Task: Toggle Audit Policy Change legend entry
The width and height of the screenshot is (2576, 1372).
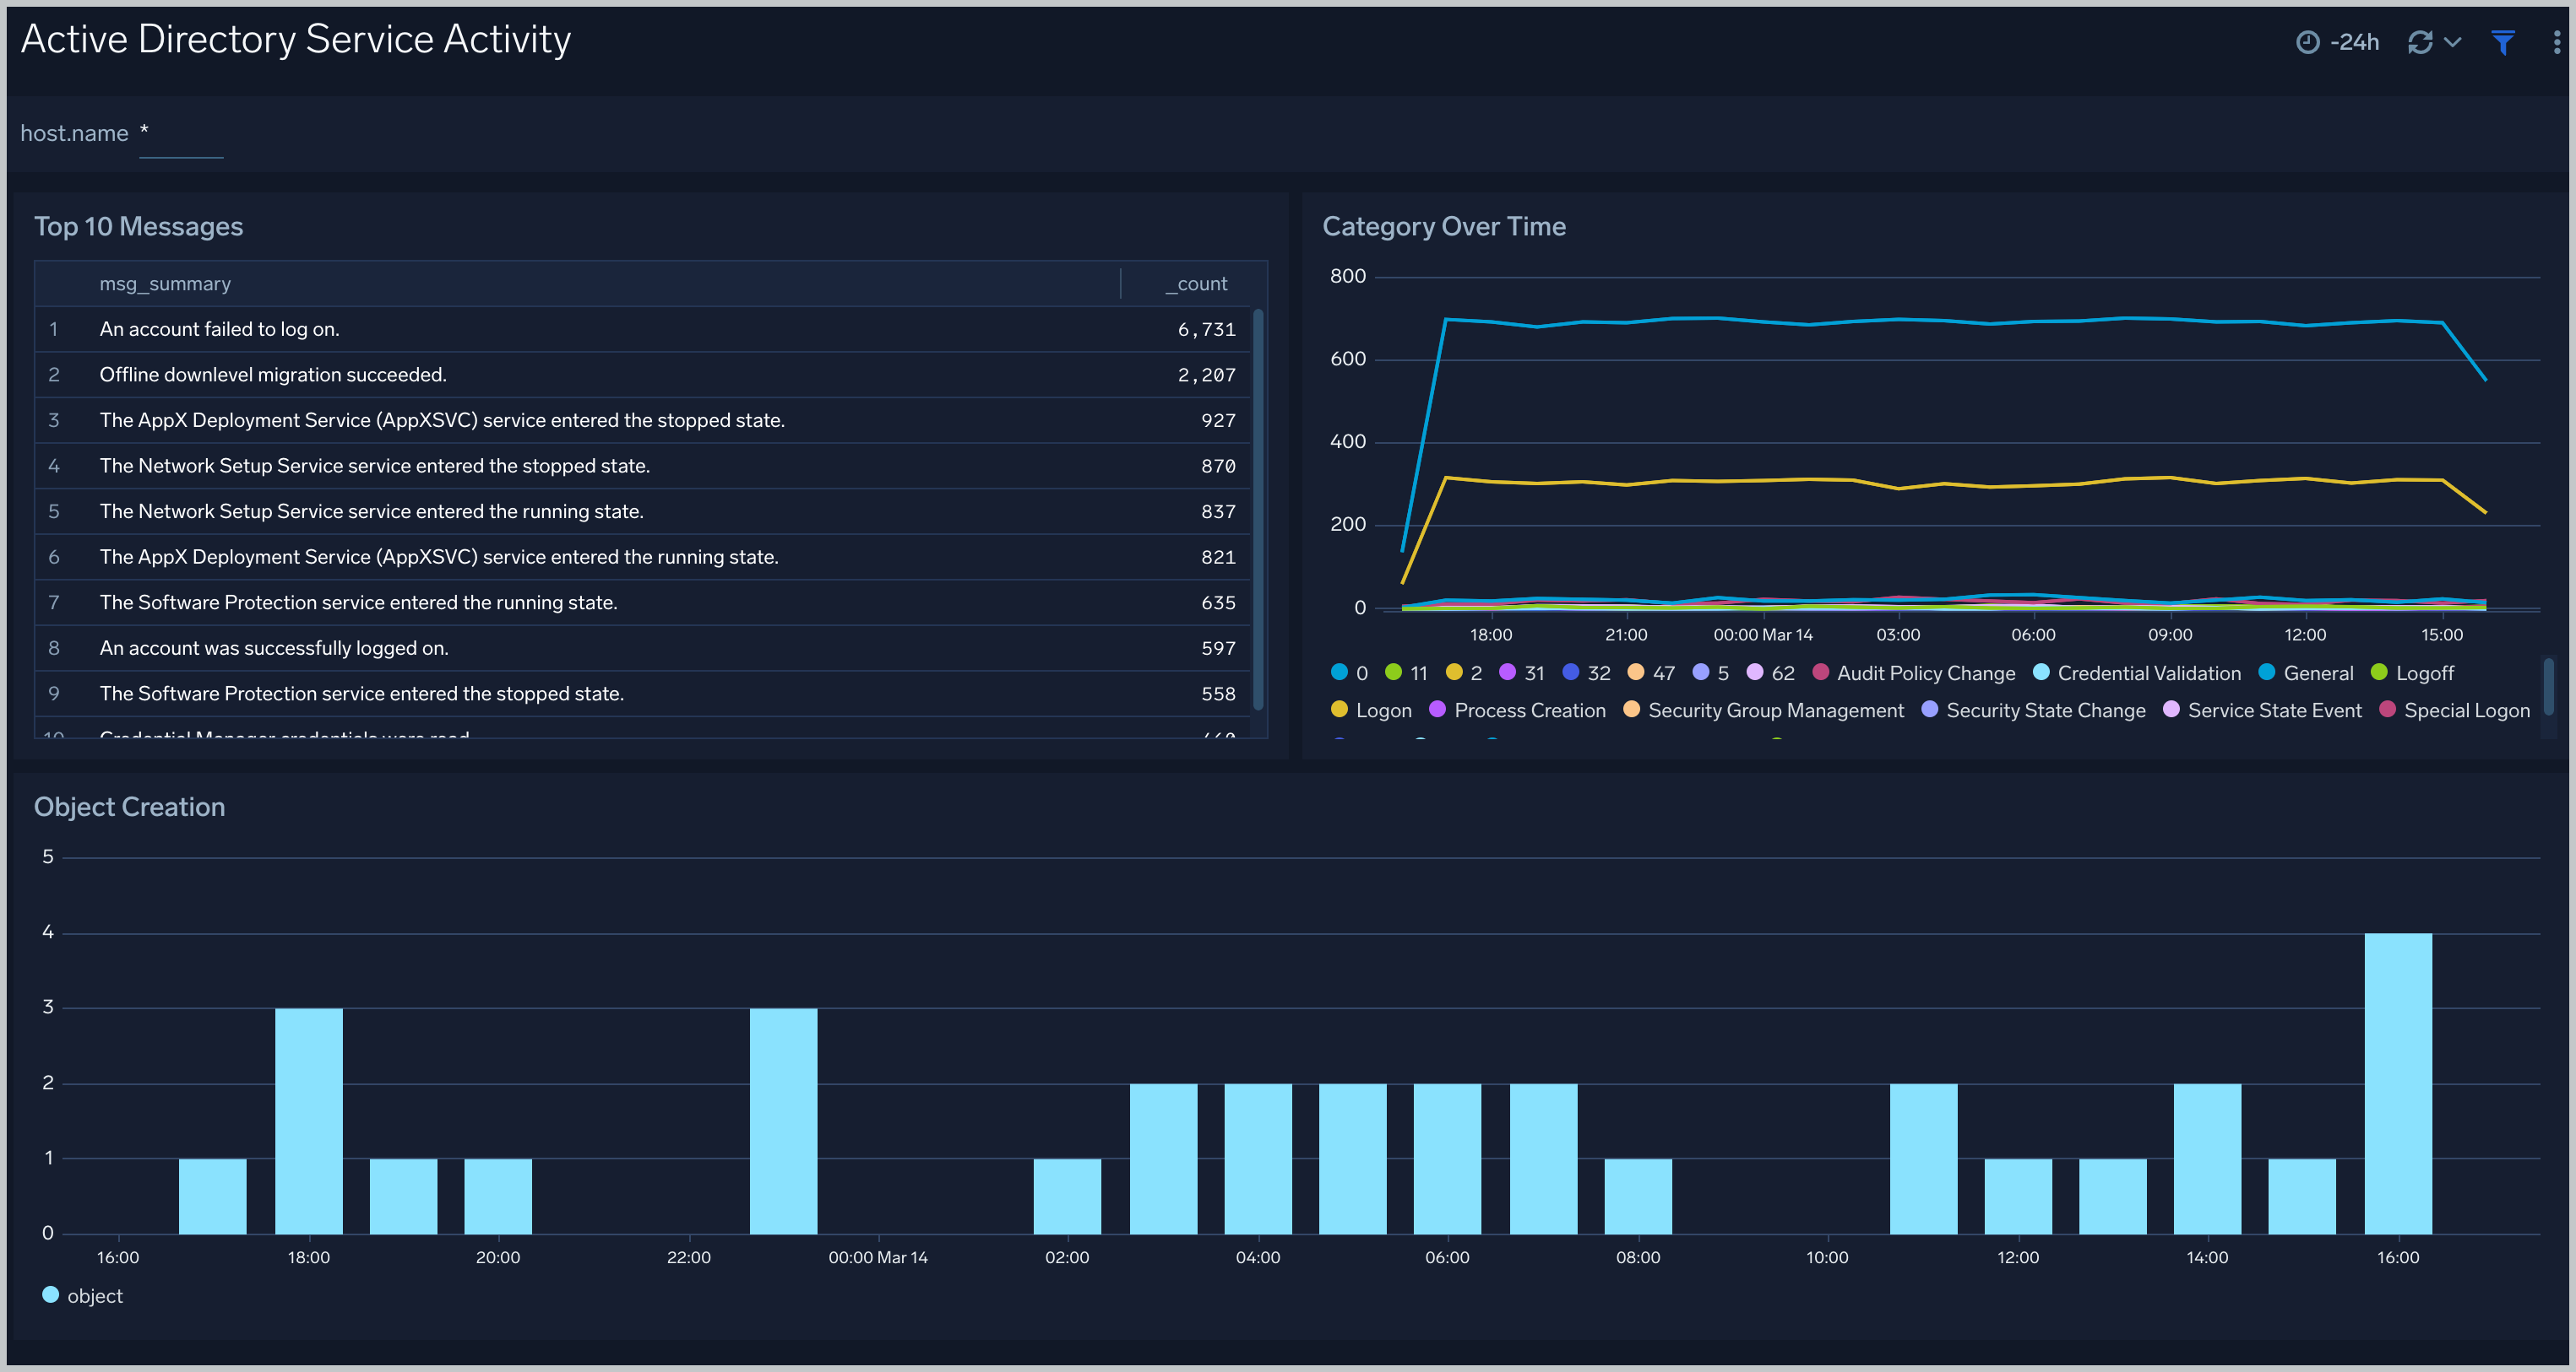Action: click(1914, 672)
